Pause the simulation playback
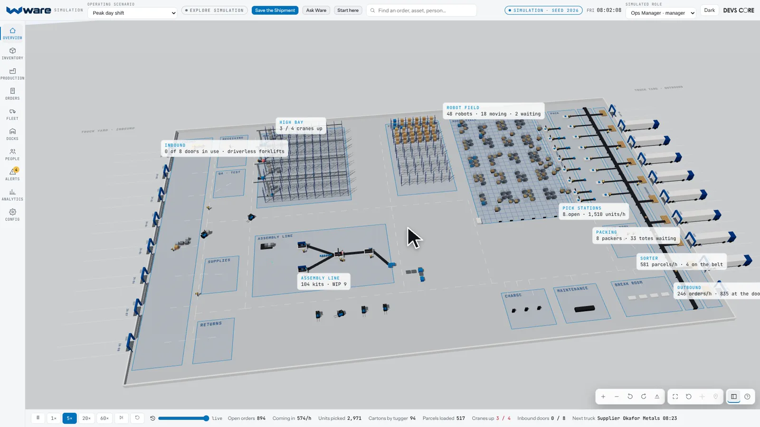The width and height of the screenshot is (760, 427). [38, 418]
